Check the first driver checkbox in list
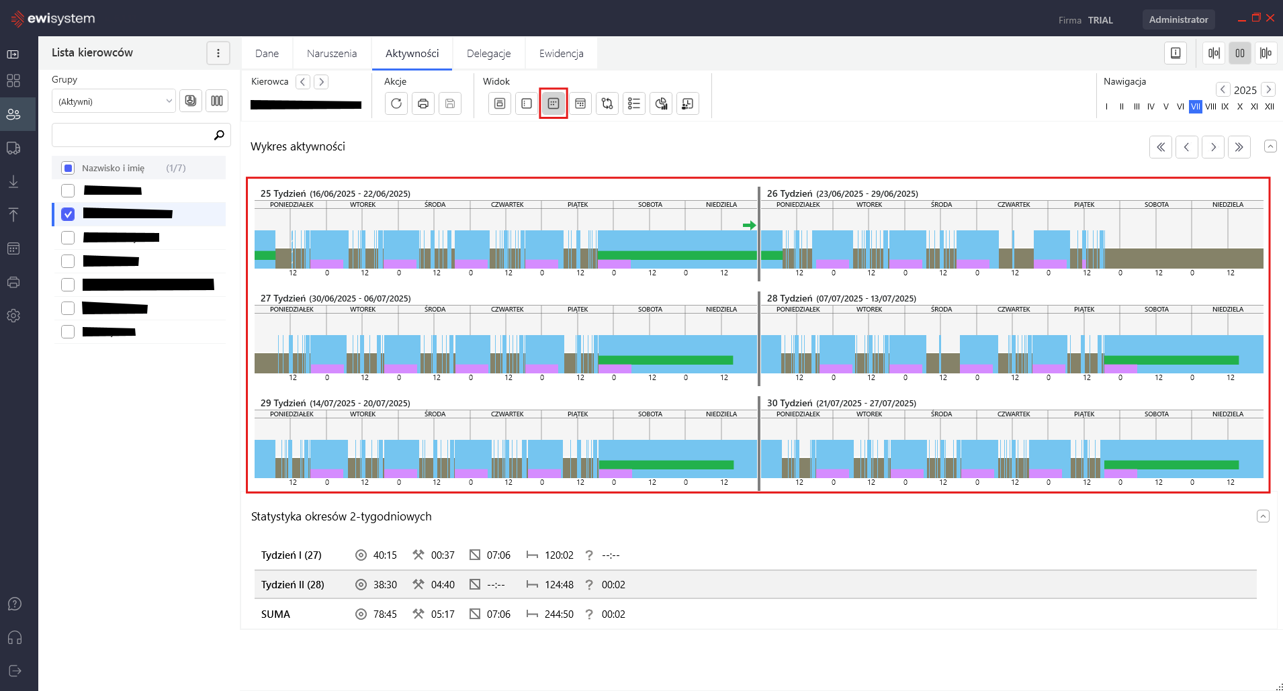1283x691 pixels. coord(68,191)
